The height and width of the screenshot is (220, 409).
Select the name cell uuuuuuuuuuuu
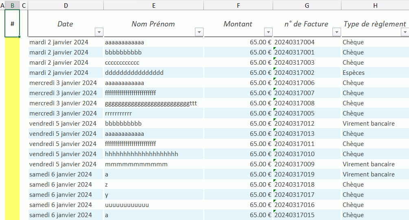127,205
